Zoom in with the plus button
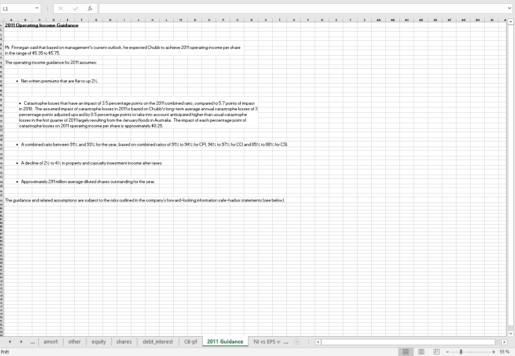The image size is (515, 356). 494,352
